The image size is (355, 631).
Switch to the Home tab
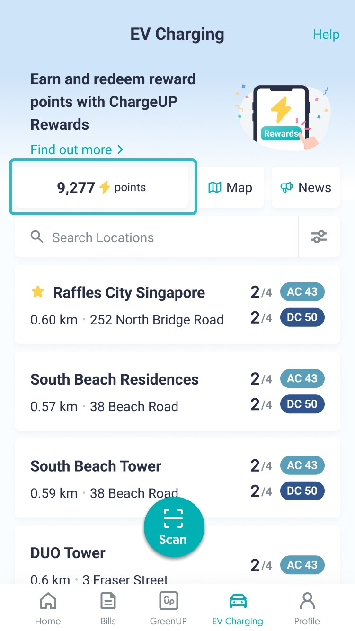point(48,608)
